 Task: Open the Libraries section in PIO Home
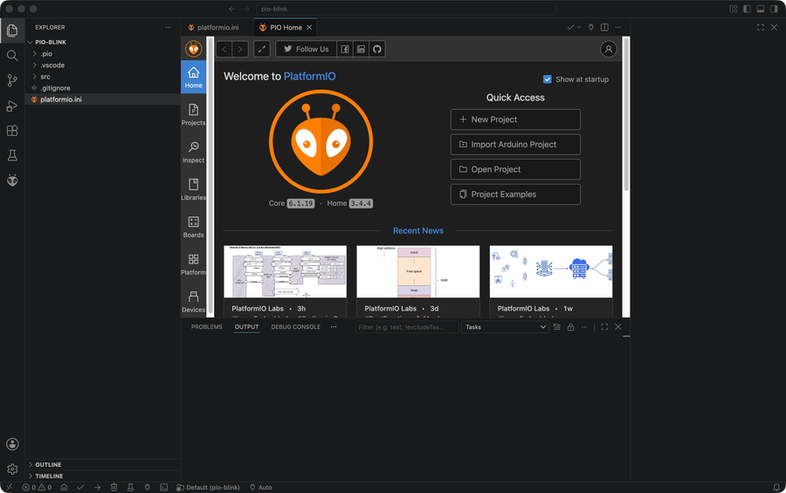pos(193,189)
